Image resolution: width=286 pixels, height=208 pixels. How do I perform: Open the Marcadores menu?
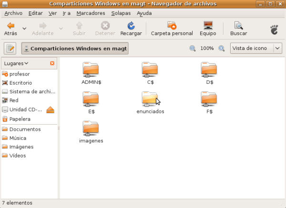coord(91,13)
